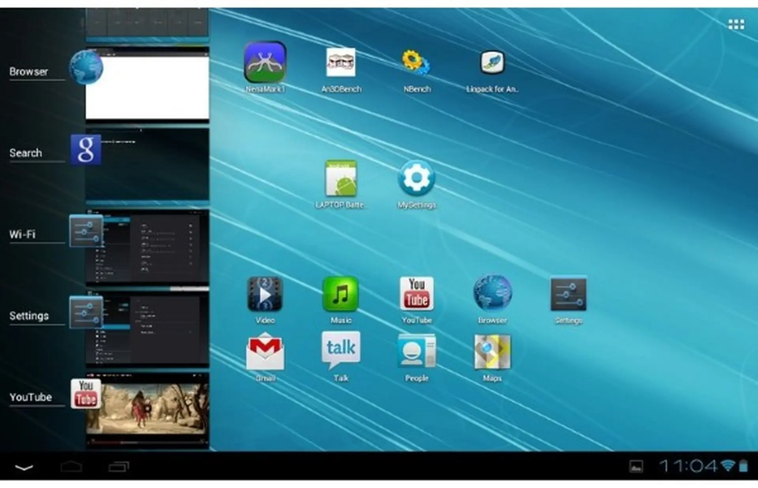
Task: Select the YouTube label in recent apps
Action: (x=31, y=397)
